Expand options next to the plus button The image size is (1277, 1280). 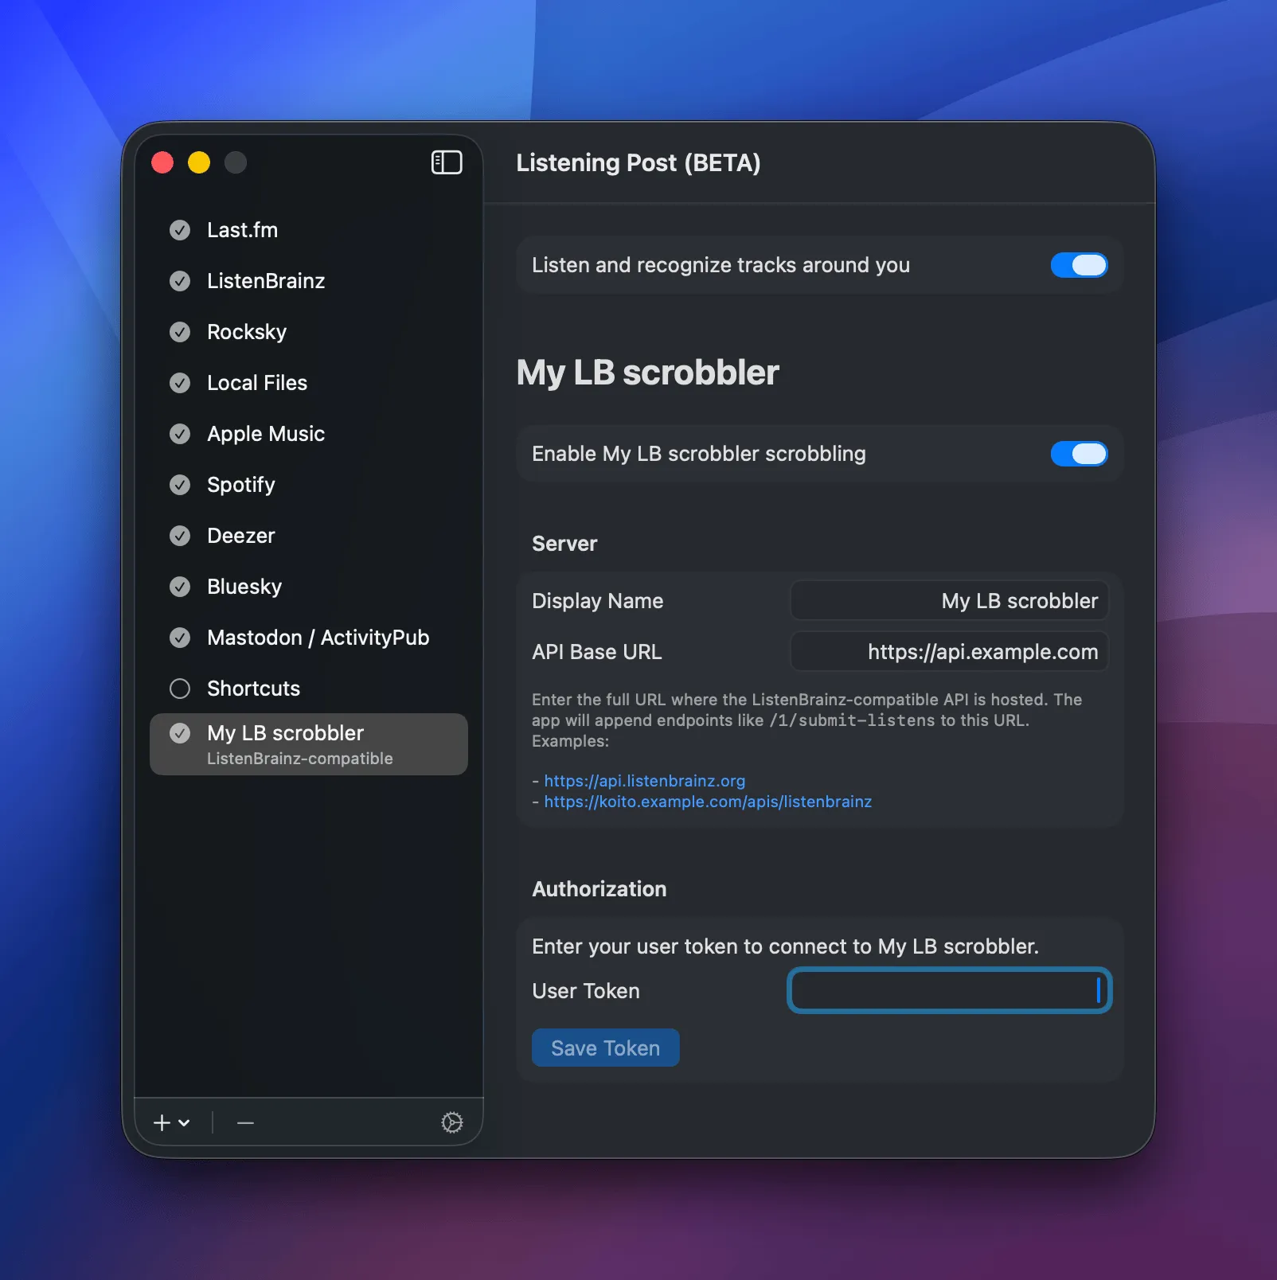(185, 1124)
